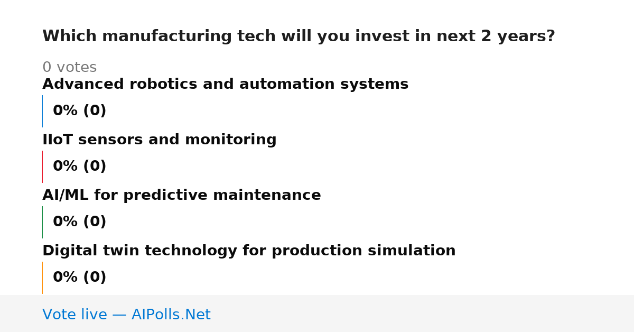The width and height of the screenshot is (634, 332).
Task: Click the 0% (0) result for Advanced robotics
Action: (79, 111)
